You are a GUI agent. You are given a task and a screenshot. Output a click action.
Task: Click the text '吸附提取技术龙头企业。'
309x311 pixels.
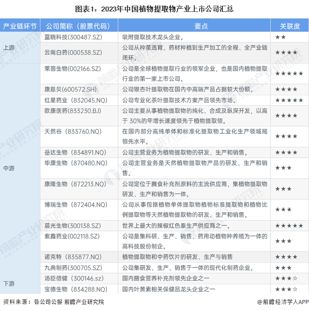coord(153,37)
